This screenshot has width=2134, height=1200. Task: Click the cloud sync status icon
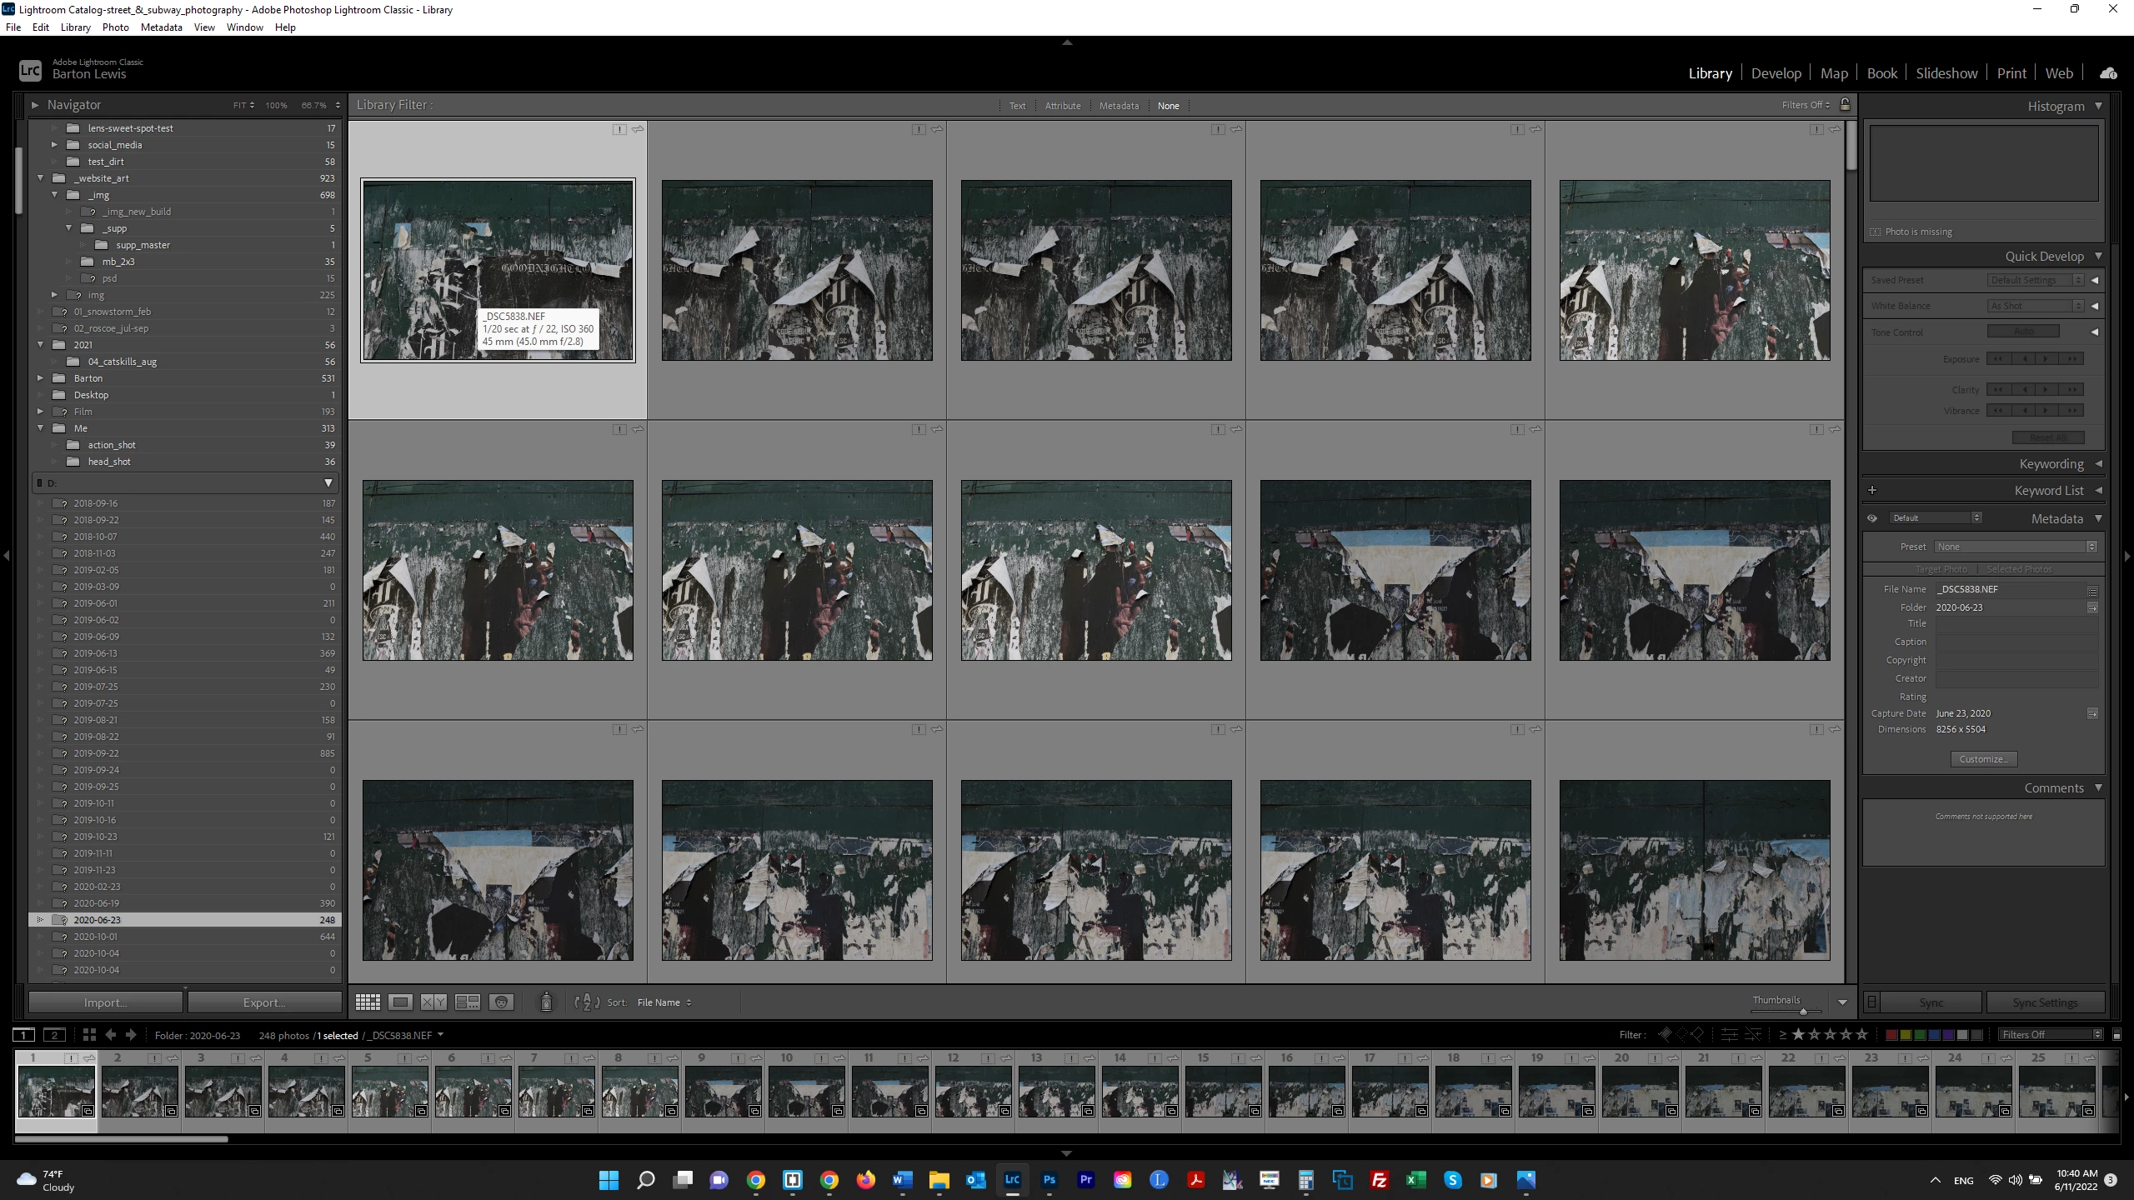2108,73
